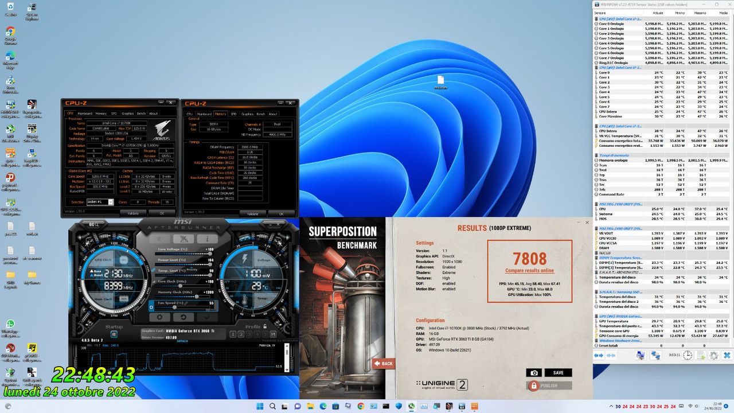Click the Superposition BACK button
Screen dimensions: 734x413
tap(384, 363)
